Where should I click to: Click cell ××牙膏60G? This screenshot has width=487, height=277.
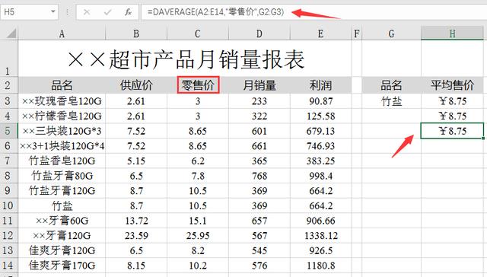tap(62, 221)
